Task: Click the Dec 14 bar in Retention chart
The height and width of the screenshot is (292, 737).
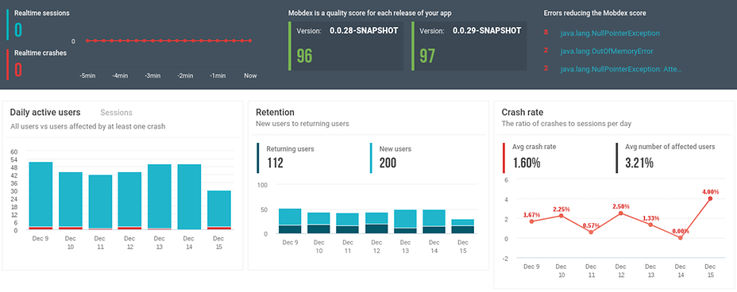Action: point(434,221)
